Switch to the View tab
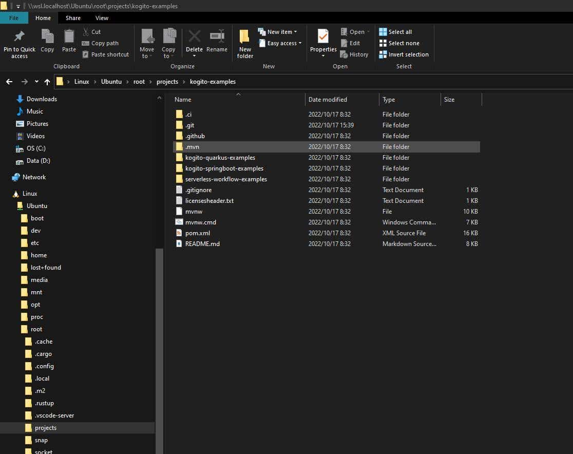 coord(102,17)
